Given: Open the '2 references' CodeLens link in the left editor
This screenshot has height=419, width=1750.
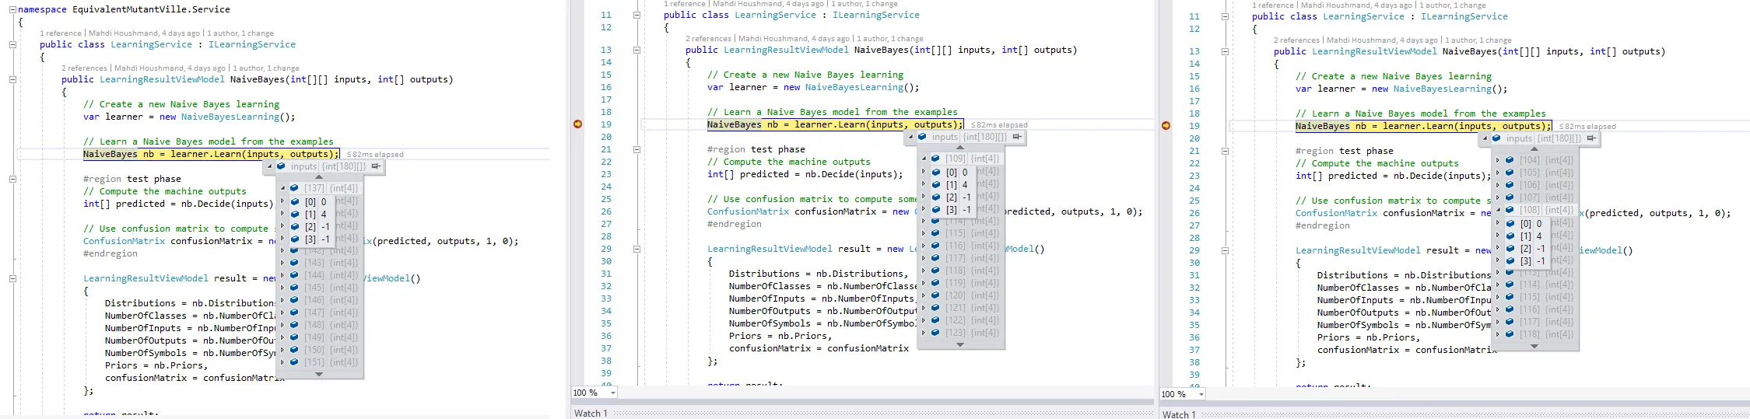Looking at the screenshot, I should click(x=84, y=68).
